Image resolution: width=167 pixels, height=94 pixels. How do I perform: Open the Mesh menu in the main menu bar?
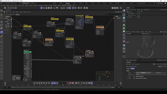(x=26, y=5)
